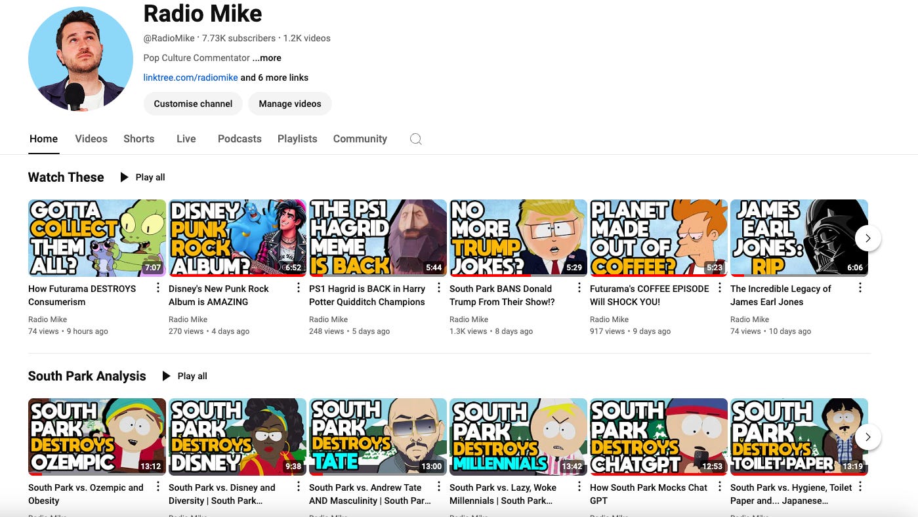Click Radio Mike name under James Earl Jones video
Viewport: 918px width, 517px height.
[x=749, y=320]
